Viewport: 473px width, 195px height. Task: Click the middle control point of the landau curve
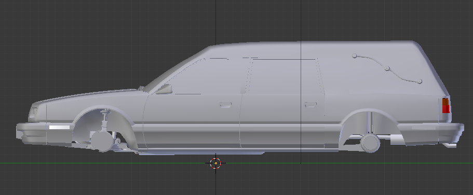click(x=387, y=69)
